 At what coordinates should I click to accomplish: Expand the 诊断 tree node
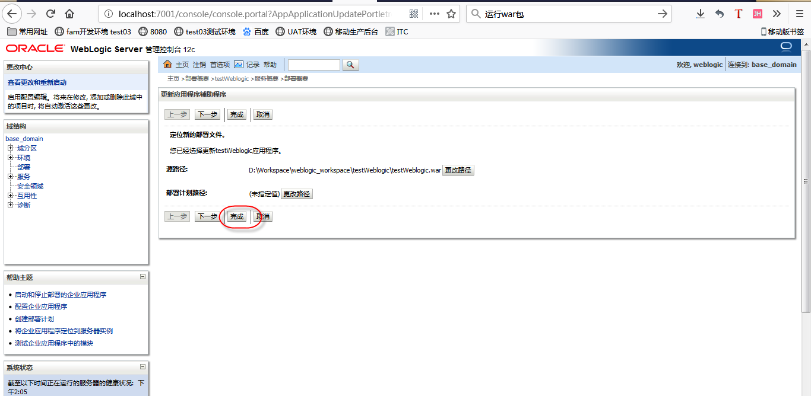pos(10,205)
